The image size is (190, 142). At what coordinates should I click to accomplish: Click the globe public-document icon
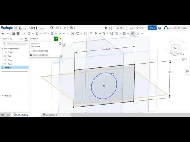pos(51,28)
